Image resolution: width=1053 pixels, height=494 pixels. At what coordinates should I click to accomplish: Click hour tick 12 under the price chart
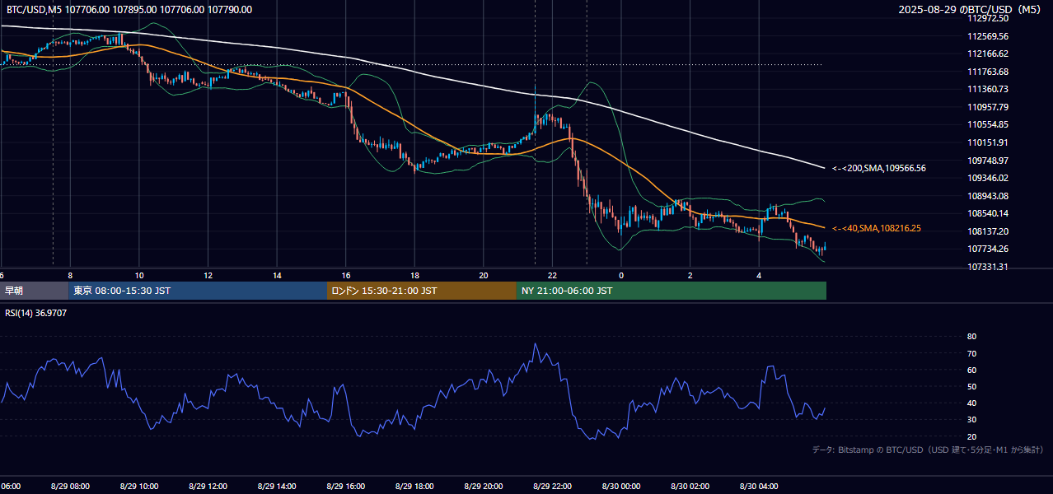click(x=208, y=275)
